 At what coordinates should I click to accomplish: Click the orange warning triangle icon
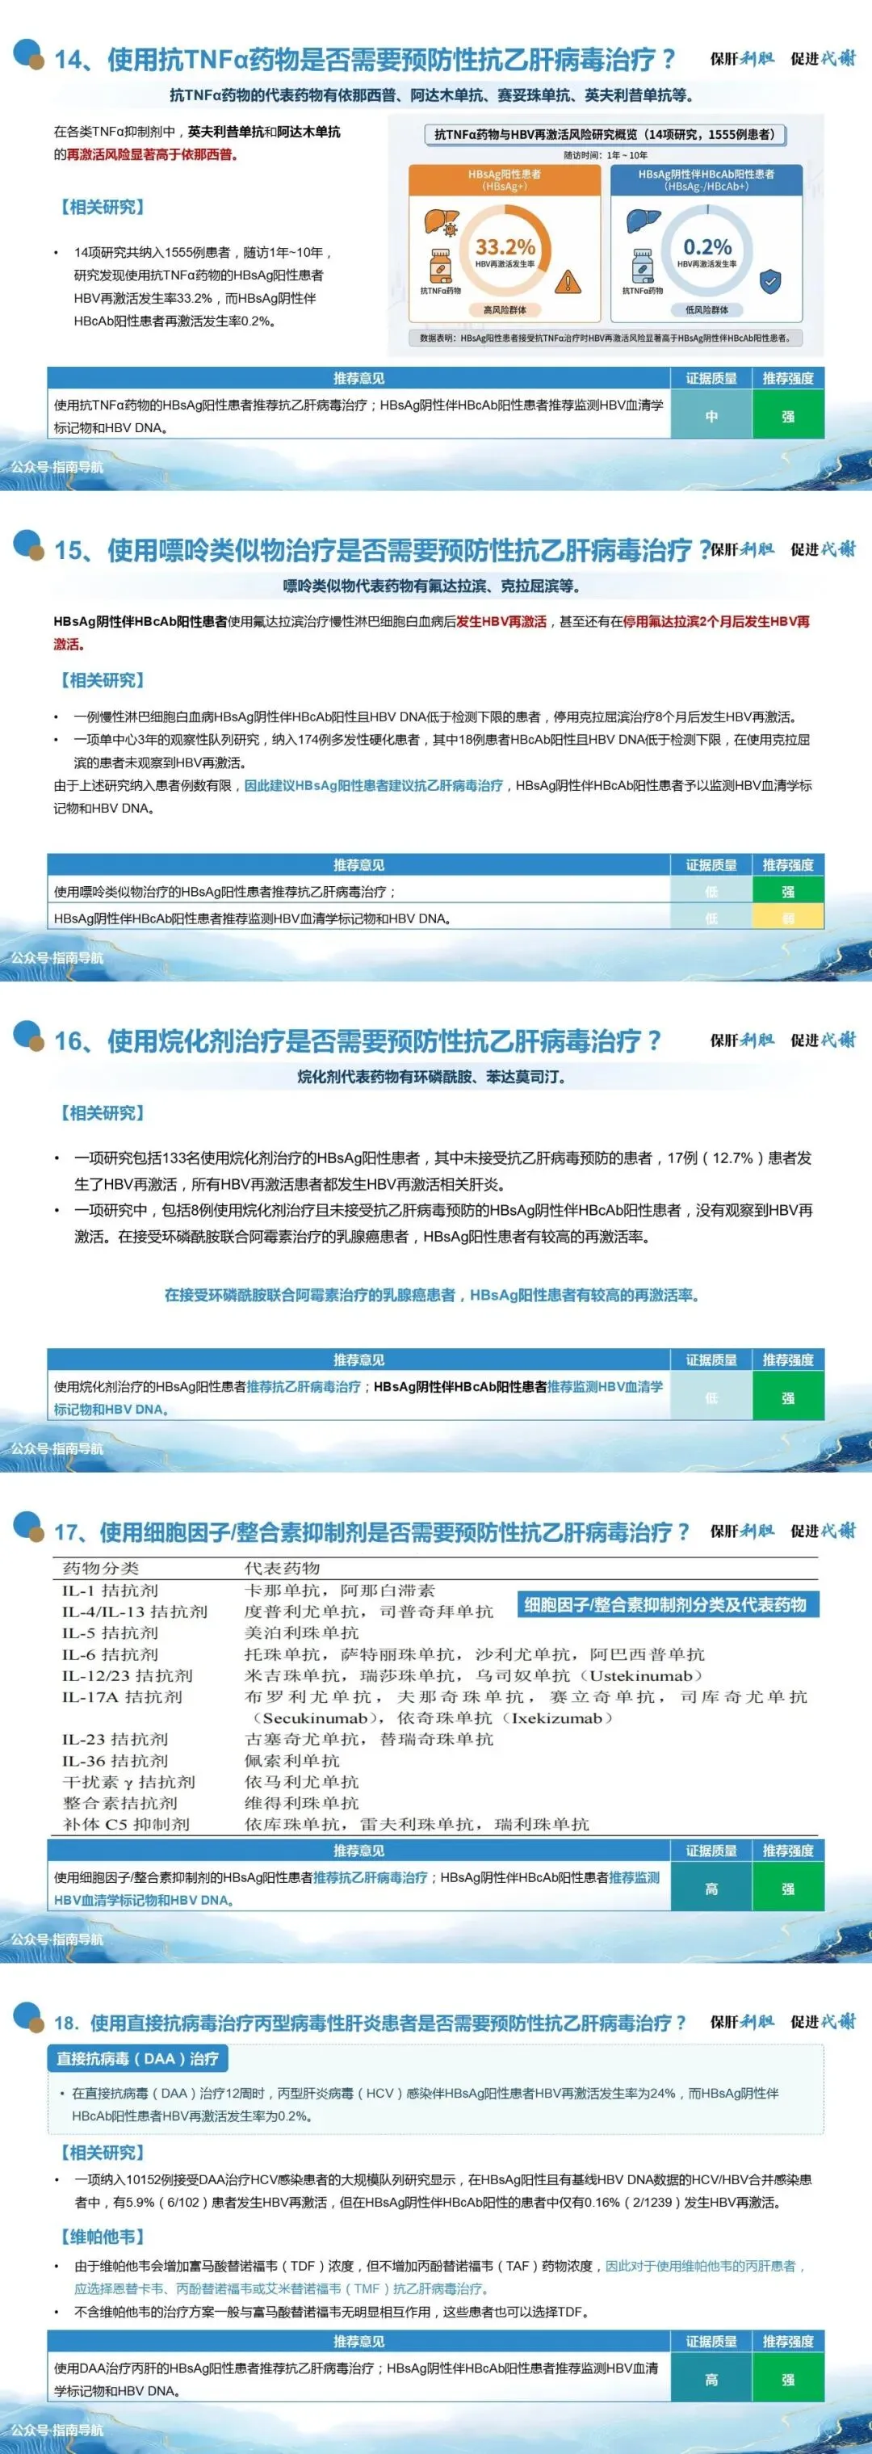tap(568, 281)
